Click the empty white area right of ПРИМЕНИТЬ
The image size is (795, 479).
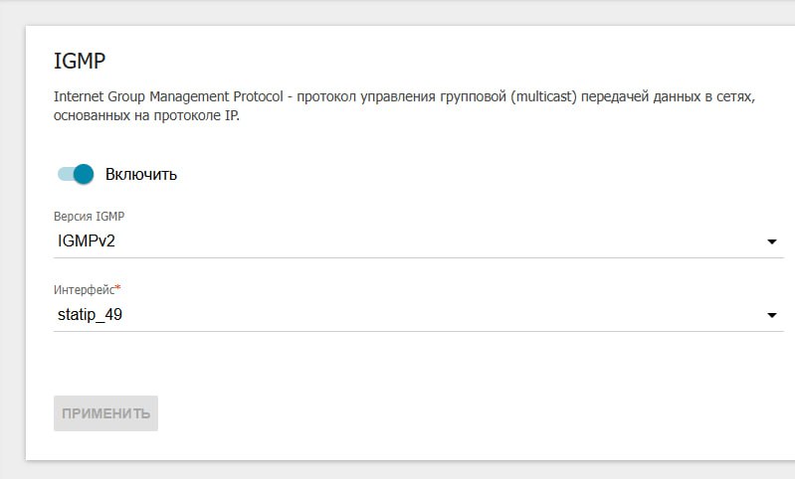(x=457, y=413)
